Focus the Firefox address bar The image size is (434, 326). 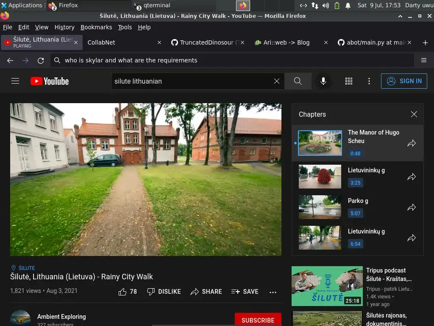tap(232, 60)
